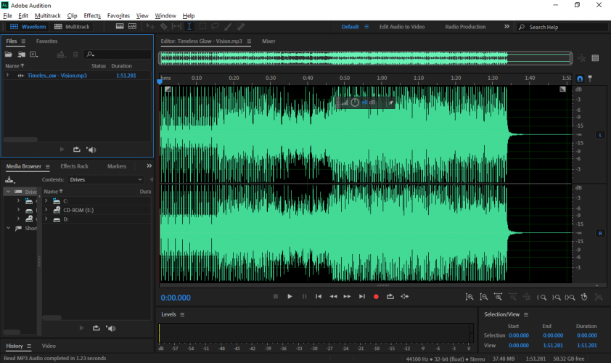Click the Import File icon
Viewport: 611px width, 363px height.
click(x=22, y=54)
